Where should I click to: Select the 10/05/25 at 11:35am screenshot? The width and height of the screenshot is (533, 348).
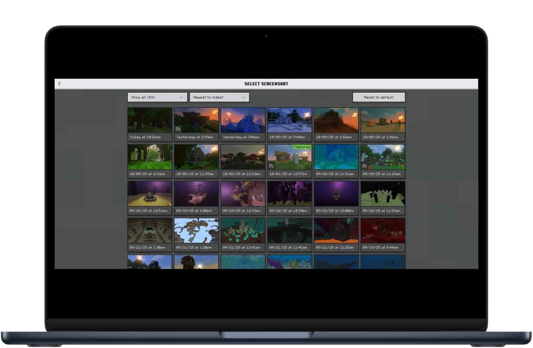[x=196, y=161]
